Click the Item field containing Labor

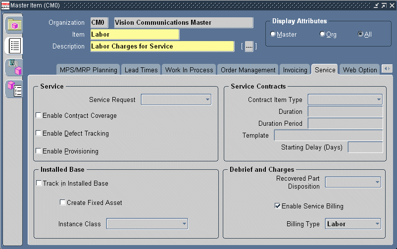pyautogui.click(x=135, y=35)
